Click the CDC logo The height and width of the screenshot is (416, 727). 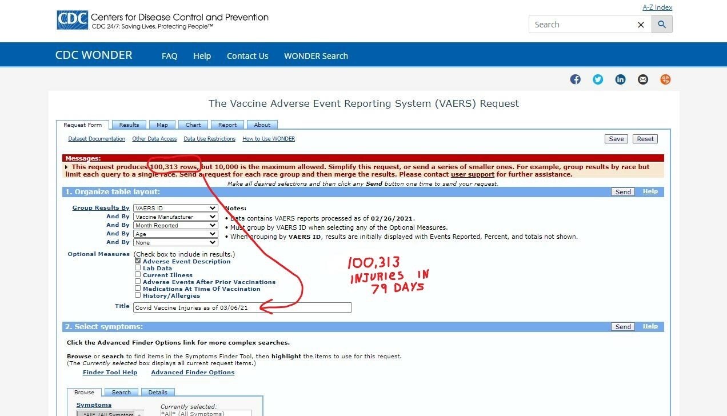73,20
